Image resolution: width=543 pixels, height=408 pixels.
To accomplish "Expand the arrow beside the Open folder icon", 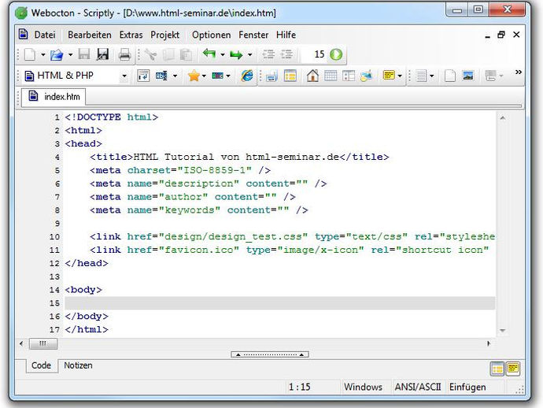I will (x=70, y=55).
